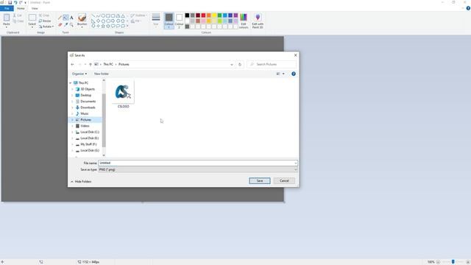Pick the yellow colour in palette

tap(214, 15)
